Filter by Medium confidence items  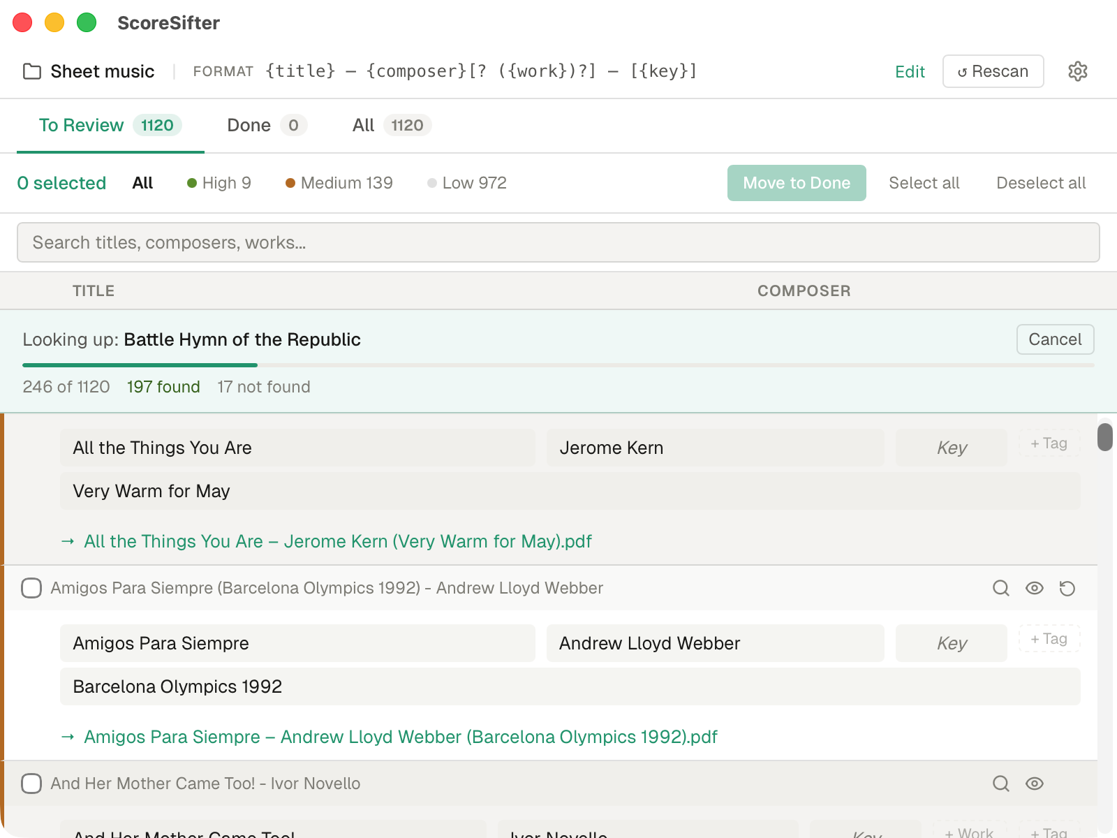coord(339,183)
